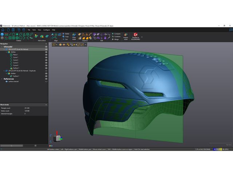Click the Merge mesh option

point(116,39)
